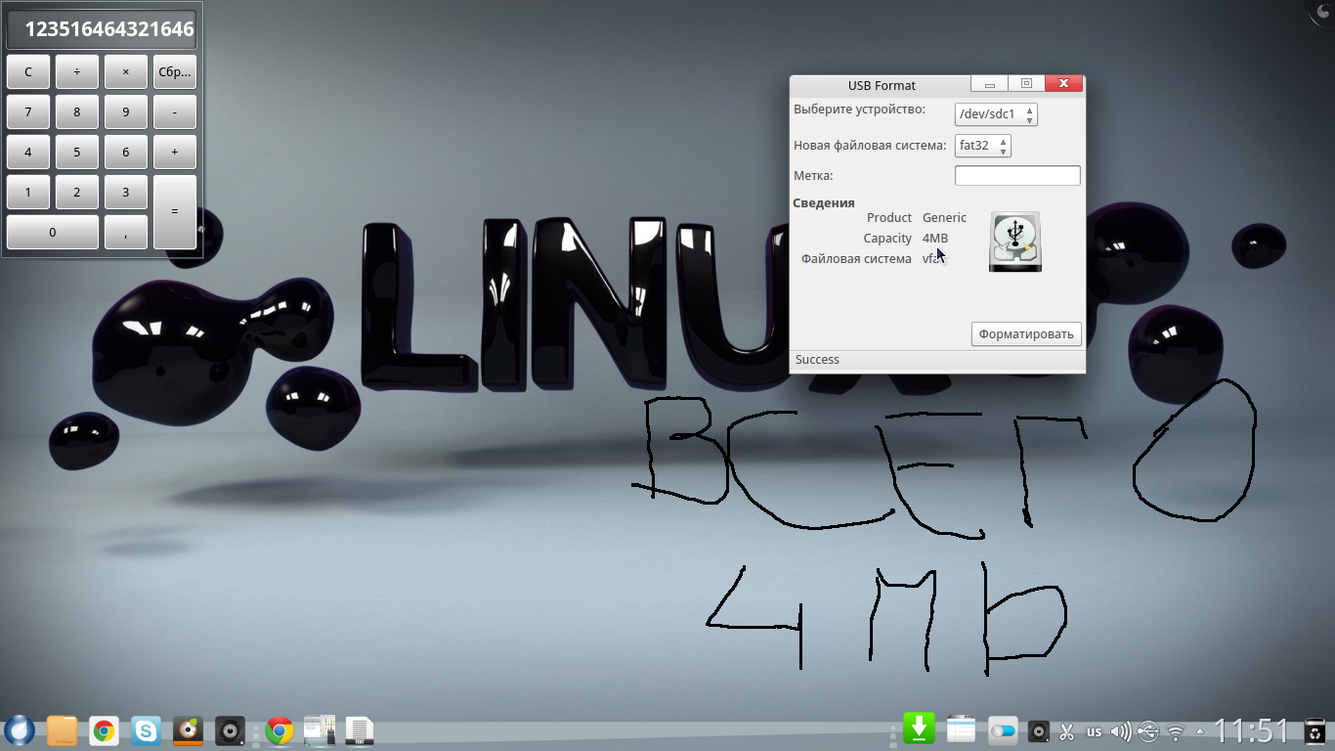Click the Сведения heading
The width and height of the screenshot is (1335, 751).
click(x=824, y=203)
